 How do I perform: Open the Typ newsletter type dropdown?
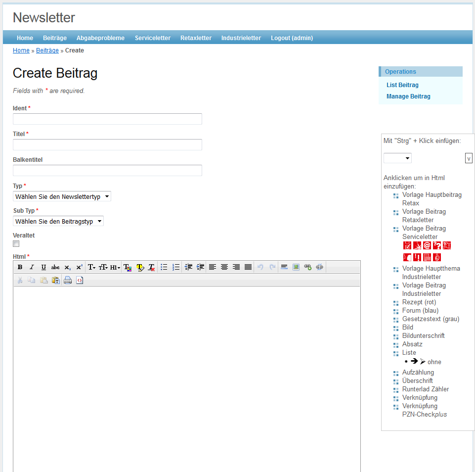62,196
